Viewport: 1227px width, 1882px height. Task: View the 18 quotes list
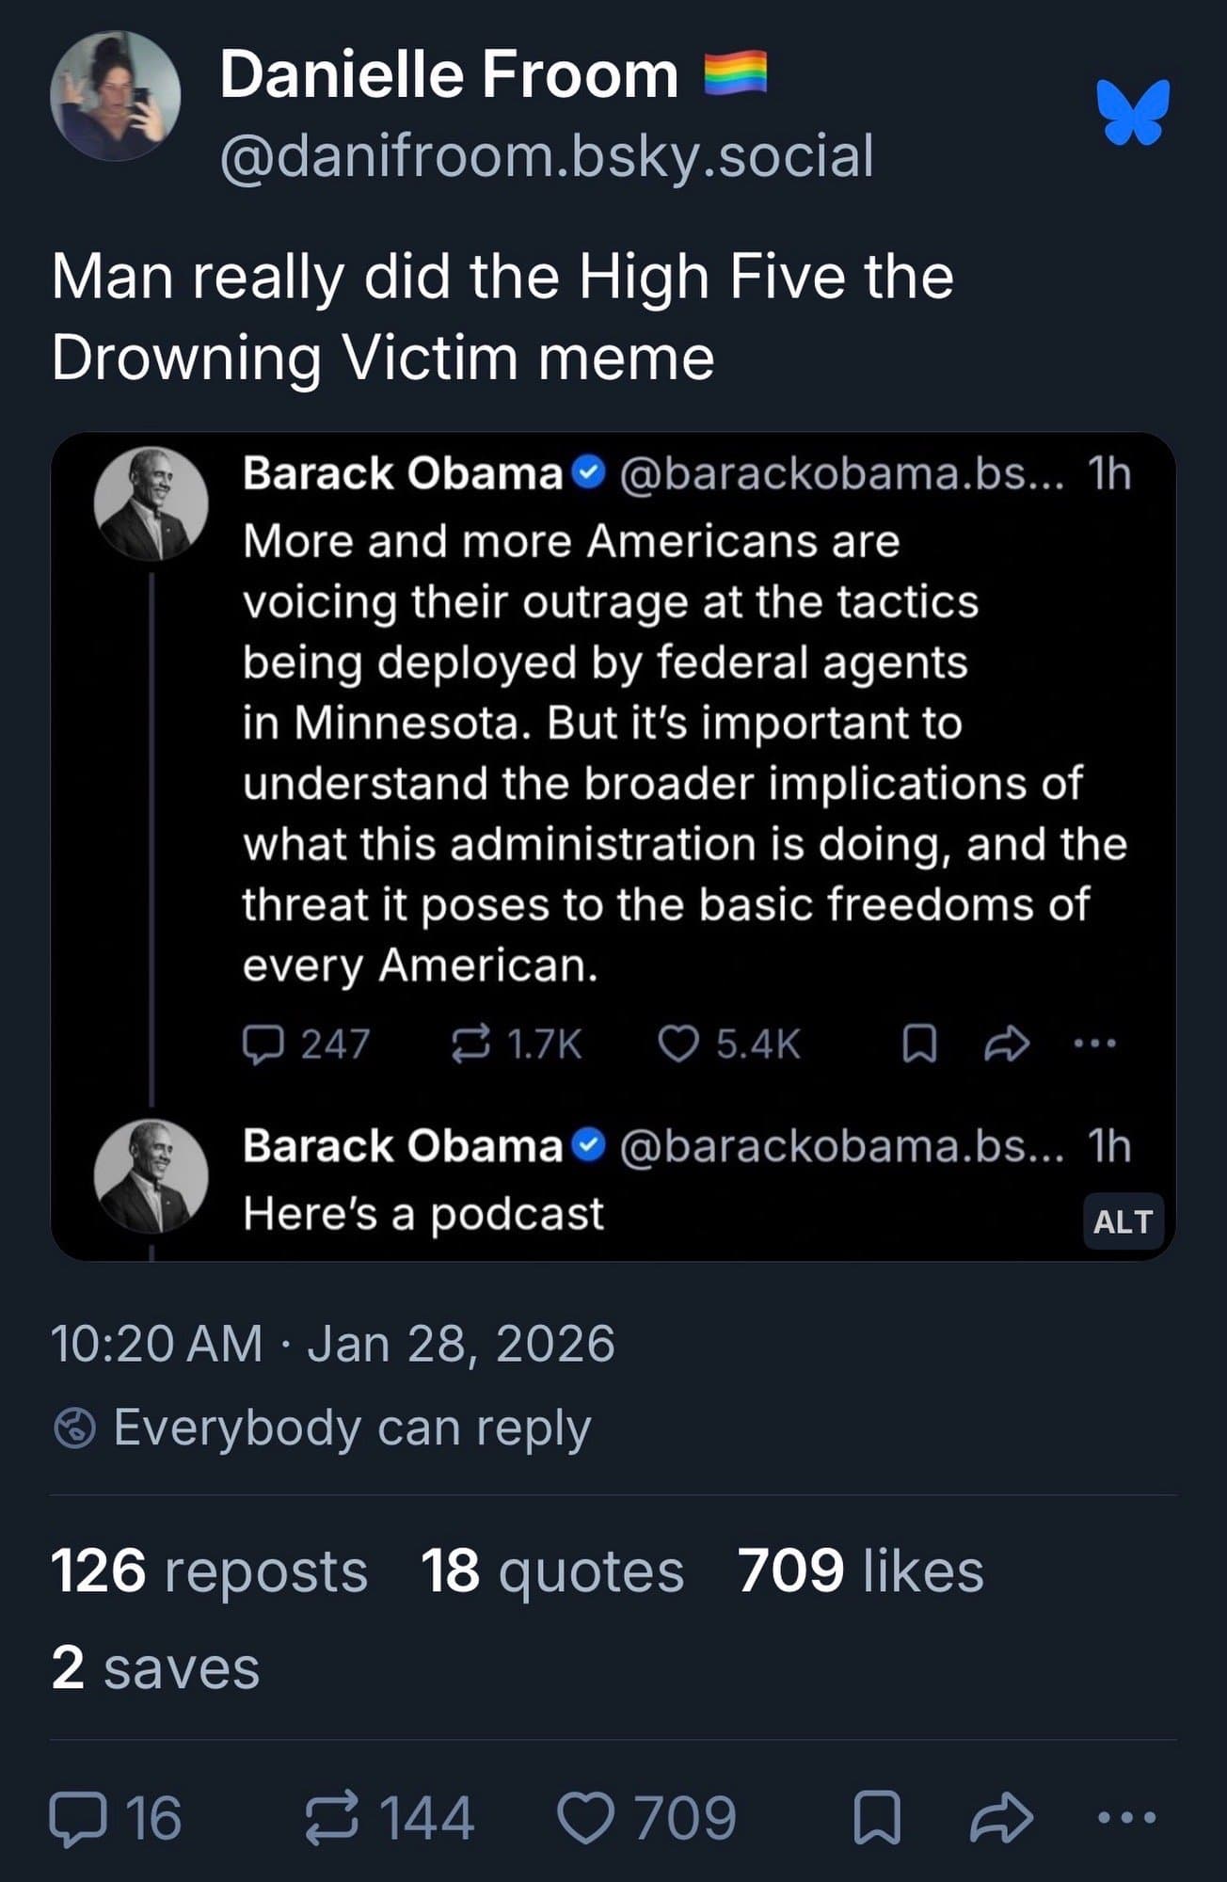551,1571
